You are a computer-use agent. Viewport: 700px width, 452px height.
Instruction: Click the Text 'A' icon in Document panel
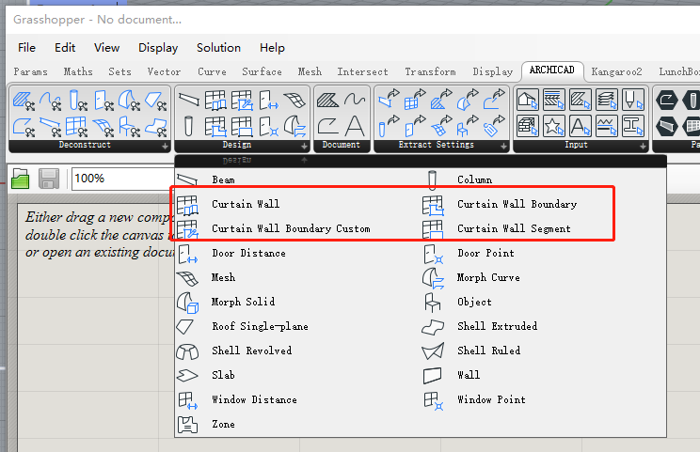point(355,126)
